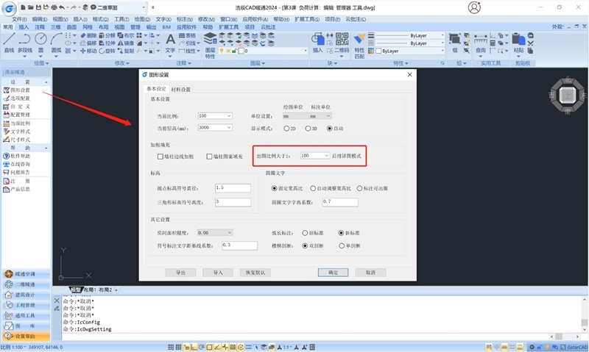This screenshot has height=352, width=589.
Task: Click the 拉伸 stretch tool
Action: [x=107, y=43]
